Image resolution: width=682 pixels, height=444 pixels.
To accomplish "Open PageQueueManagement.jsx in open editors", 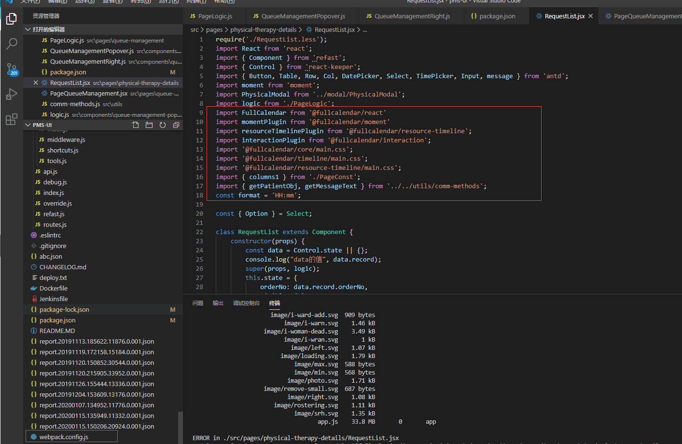I will [103, 94].
